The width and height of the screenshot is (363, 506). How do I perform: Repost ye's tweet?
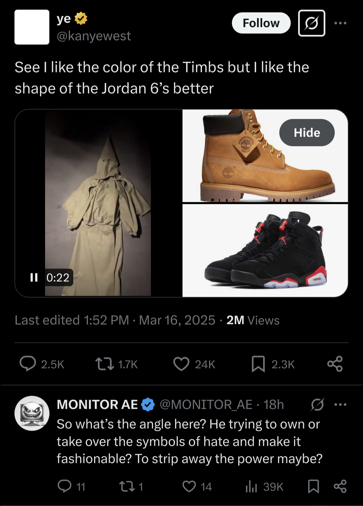point(105,364)
